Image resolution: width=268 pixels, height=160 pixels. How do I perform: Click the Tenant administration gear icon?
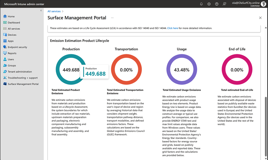[x=5, y=72]
